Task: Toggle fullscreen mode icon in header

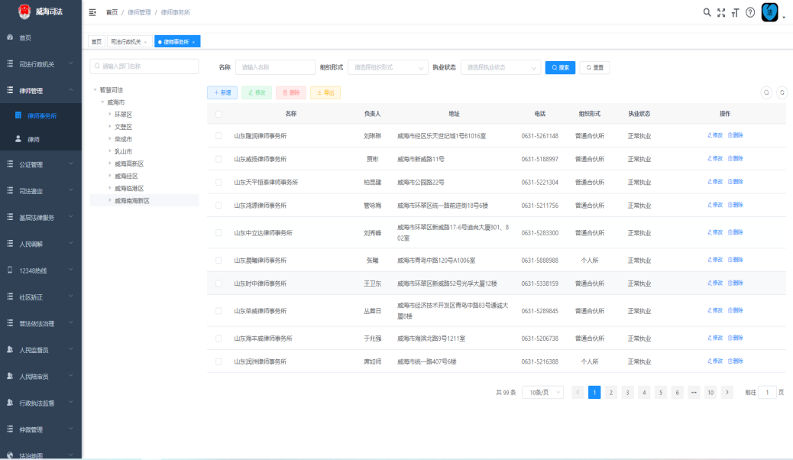Action: click(721, 12)
